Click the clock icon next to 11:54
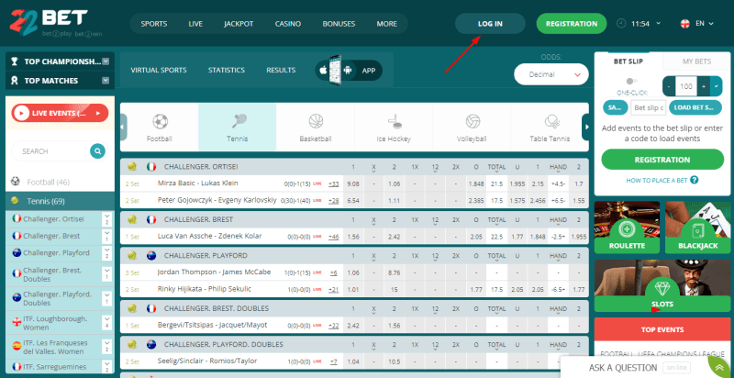Image resolution: width=734 pixels, height=378 pixels. 621,23
